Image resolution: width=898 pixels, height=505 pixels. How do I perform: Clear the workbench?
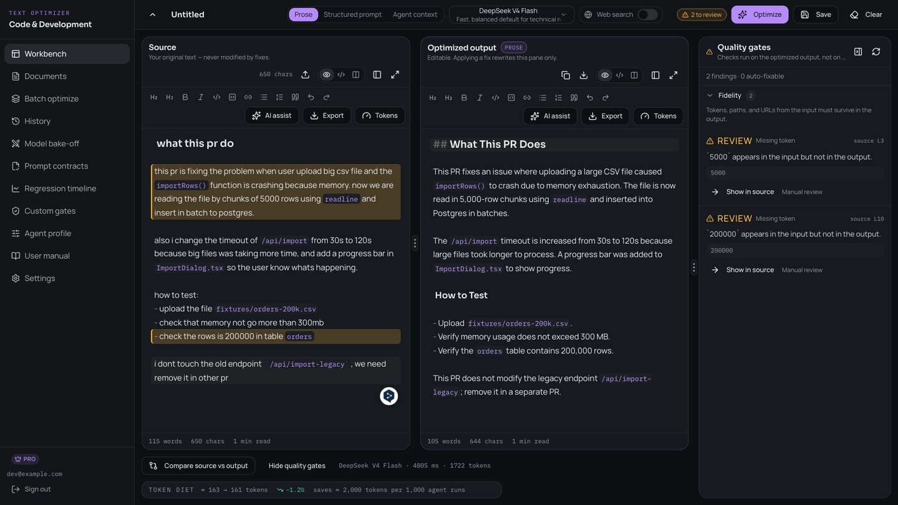(866, 14)
